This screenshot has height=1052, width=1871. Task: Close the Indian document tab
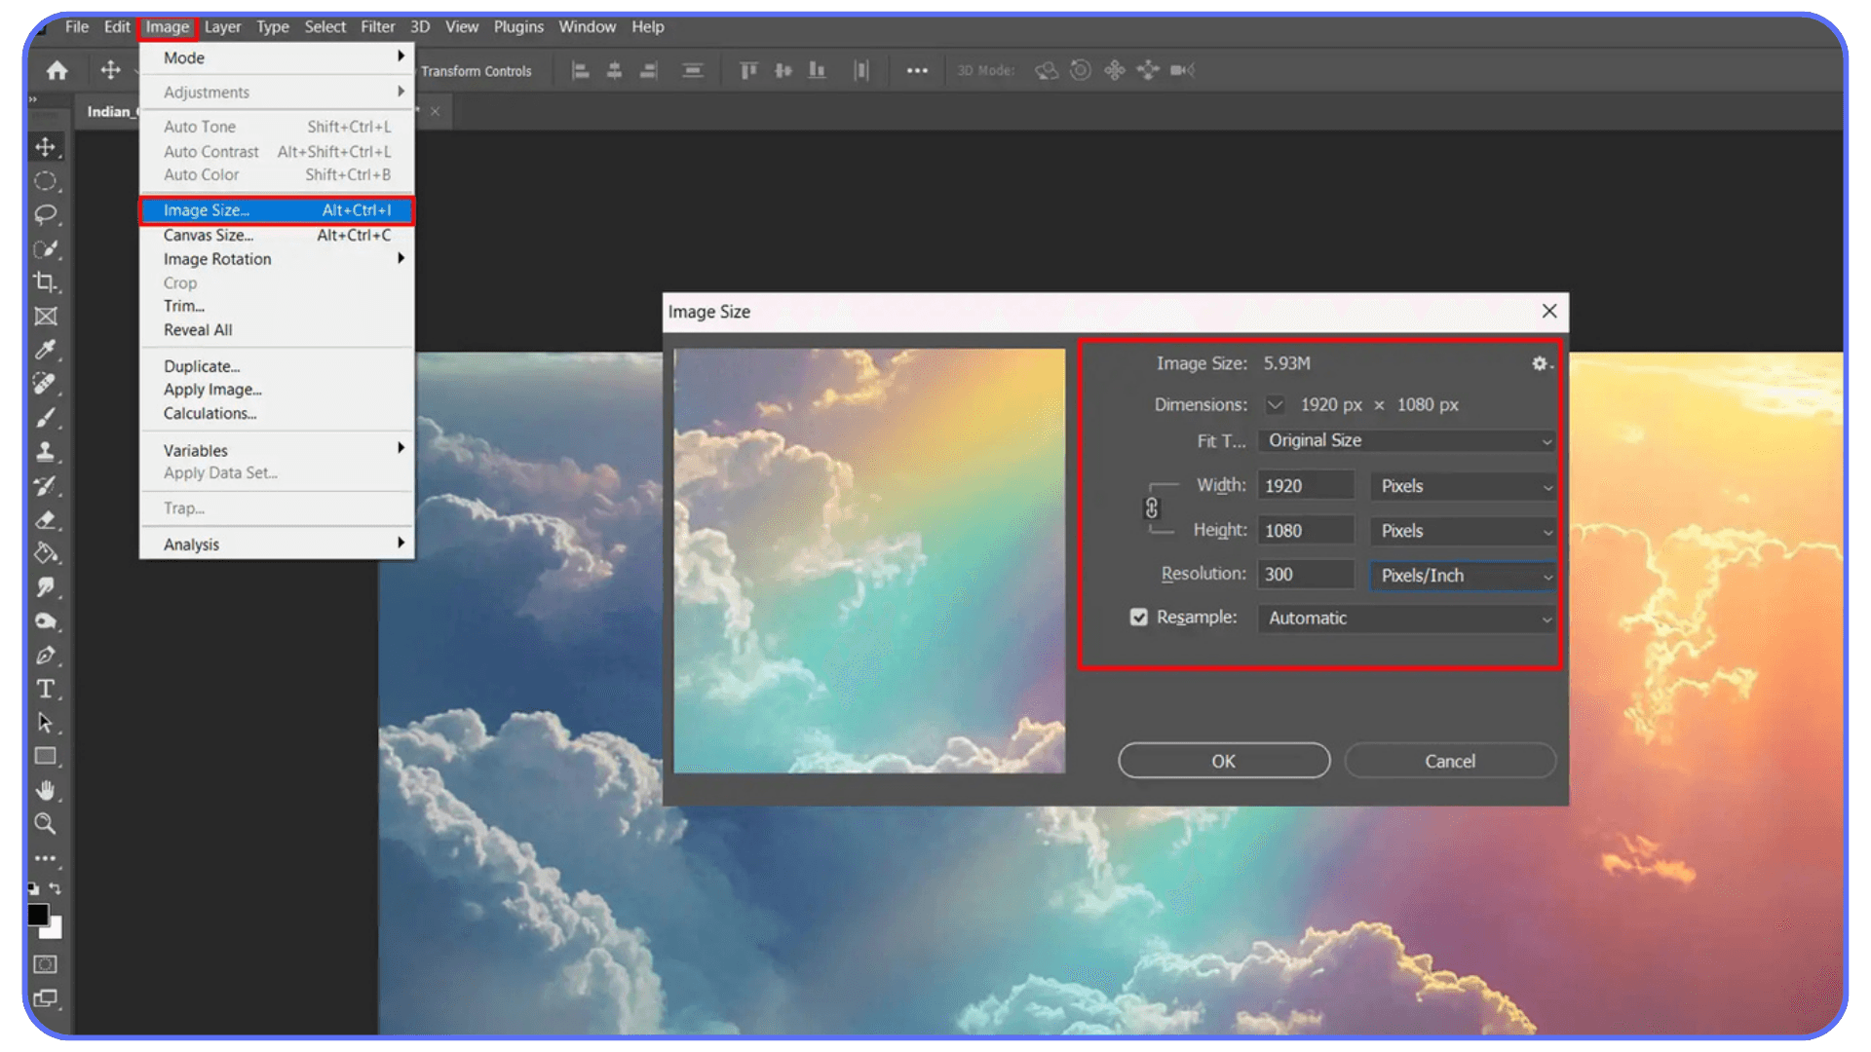[436, 111]
